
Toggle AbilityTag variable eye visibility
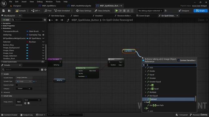(x=43, y=35)
